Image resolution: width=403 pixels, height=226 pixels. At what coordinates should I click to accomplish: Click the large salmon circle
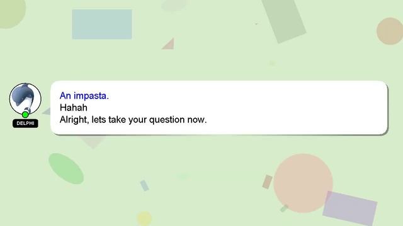[x=303, y=183]
